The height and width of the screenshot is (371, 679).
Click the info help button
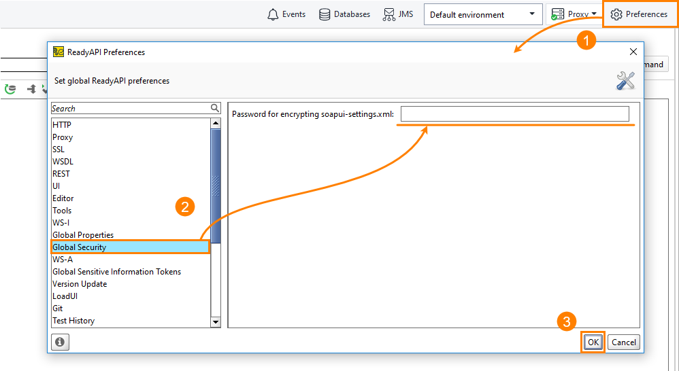(60, 342)
